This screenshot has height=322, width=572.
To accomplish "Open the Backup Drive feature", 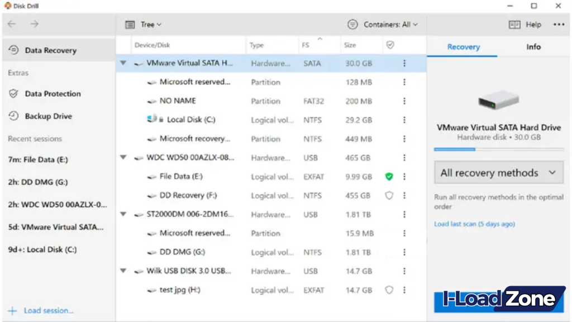I will click(x=48, y=116).
